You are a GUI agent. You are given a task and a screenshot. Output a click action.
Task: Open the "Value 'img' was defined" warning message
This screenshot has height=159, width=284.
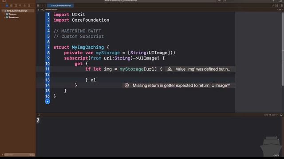point(203,69)
